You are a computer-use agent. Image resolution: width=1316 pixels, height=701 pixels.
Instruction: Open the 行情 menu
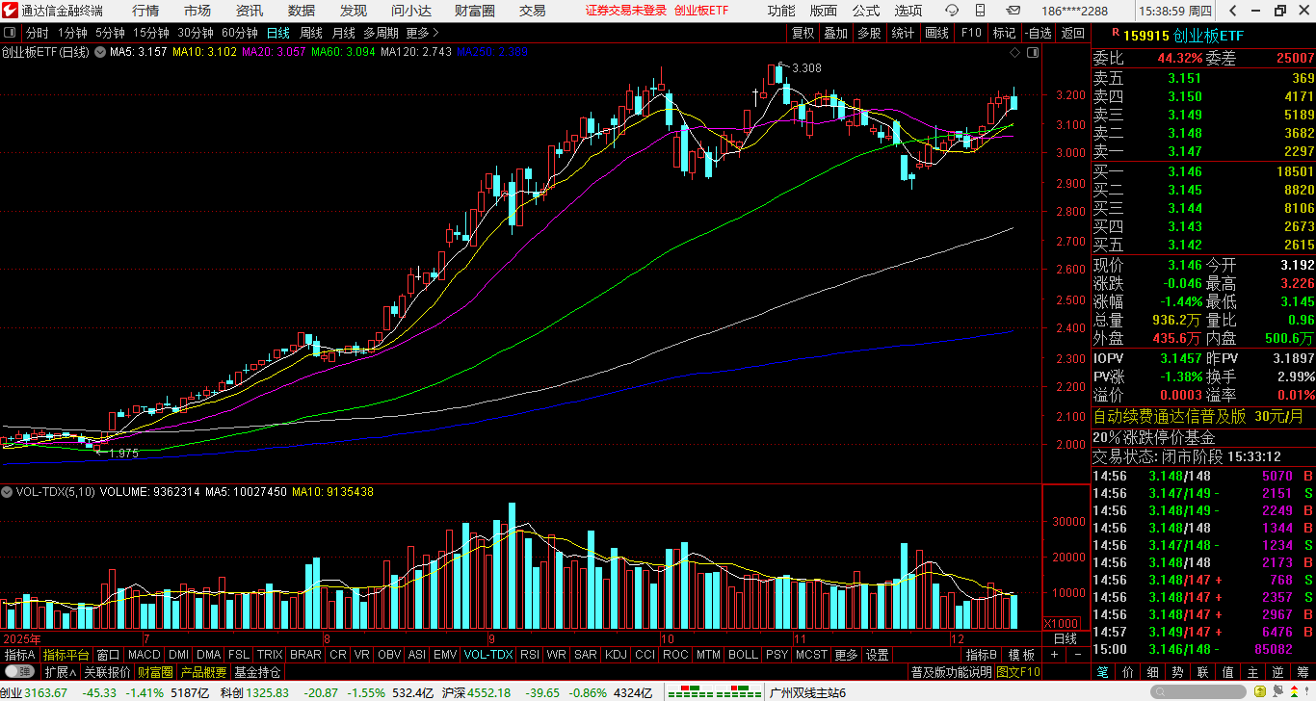coord(145,11)
